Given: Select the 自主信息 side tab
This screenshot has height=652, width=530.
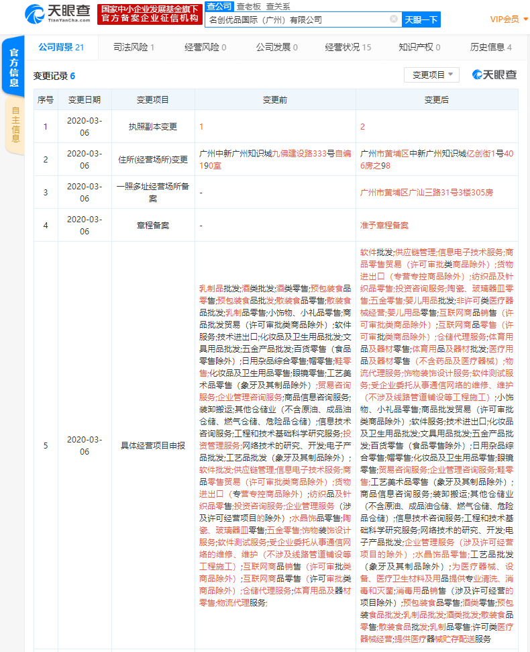Looking at the screenshot, I should click(15, 125).
